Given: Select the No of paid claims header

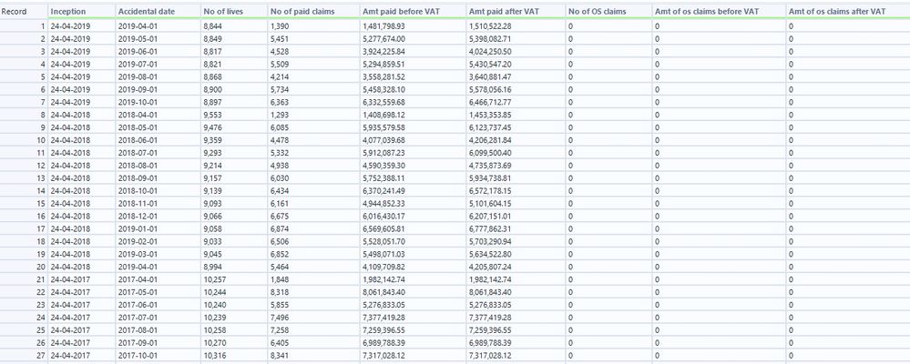Looking at the screenshot, I should tap(302, 11).
